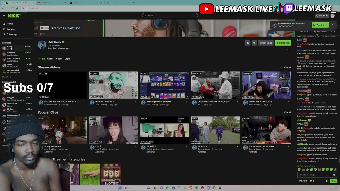340x191 pixels.
Task: Click the notification bell for AdinRoss
Action: (x=248, y=43)
